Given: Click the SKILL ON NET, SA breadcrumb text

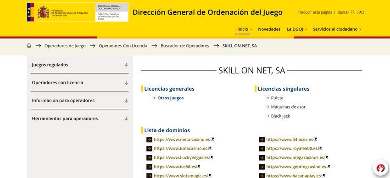Looking at the screenshot, I should click(240, 46).
